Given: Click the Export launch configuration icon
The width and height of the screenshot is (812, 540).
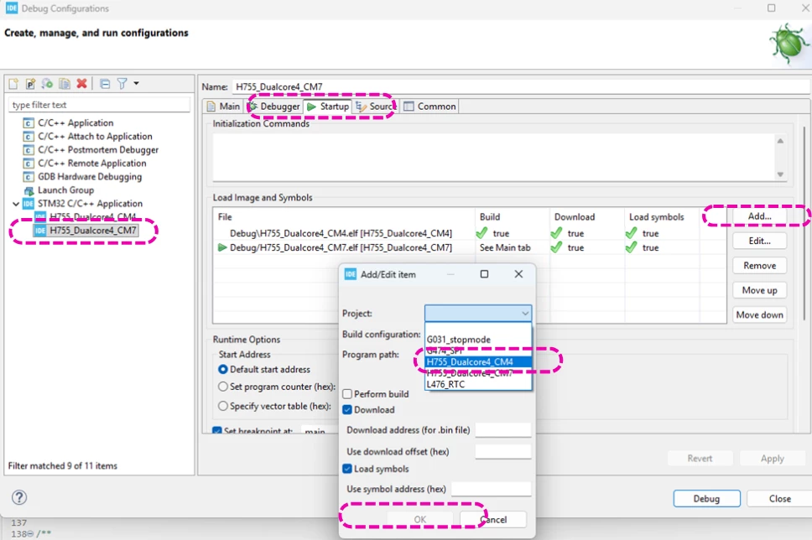Looking at the screenshot, I should pos(47,83).
